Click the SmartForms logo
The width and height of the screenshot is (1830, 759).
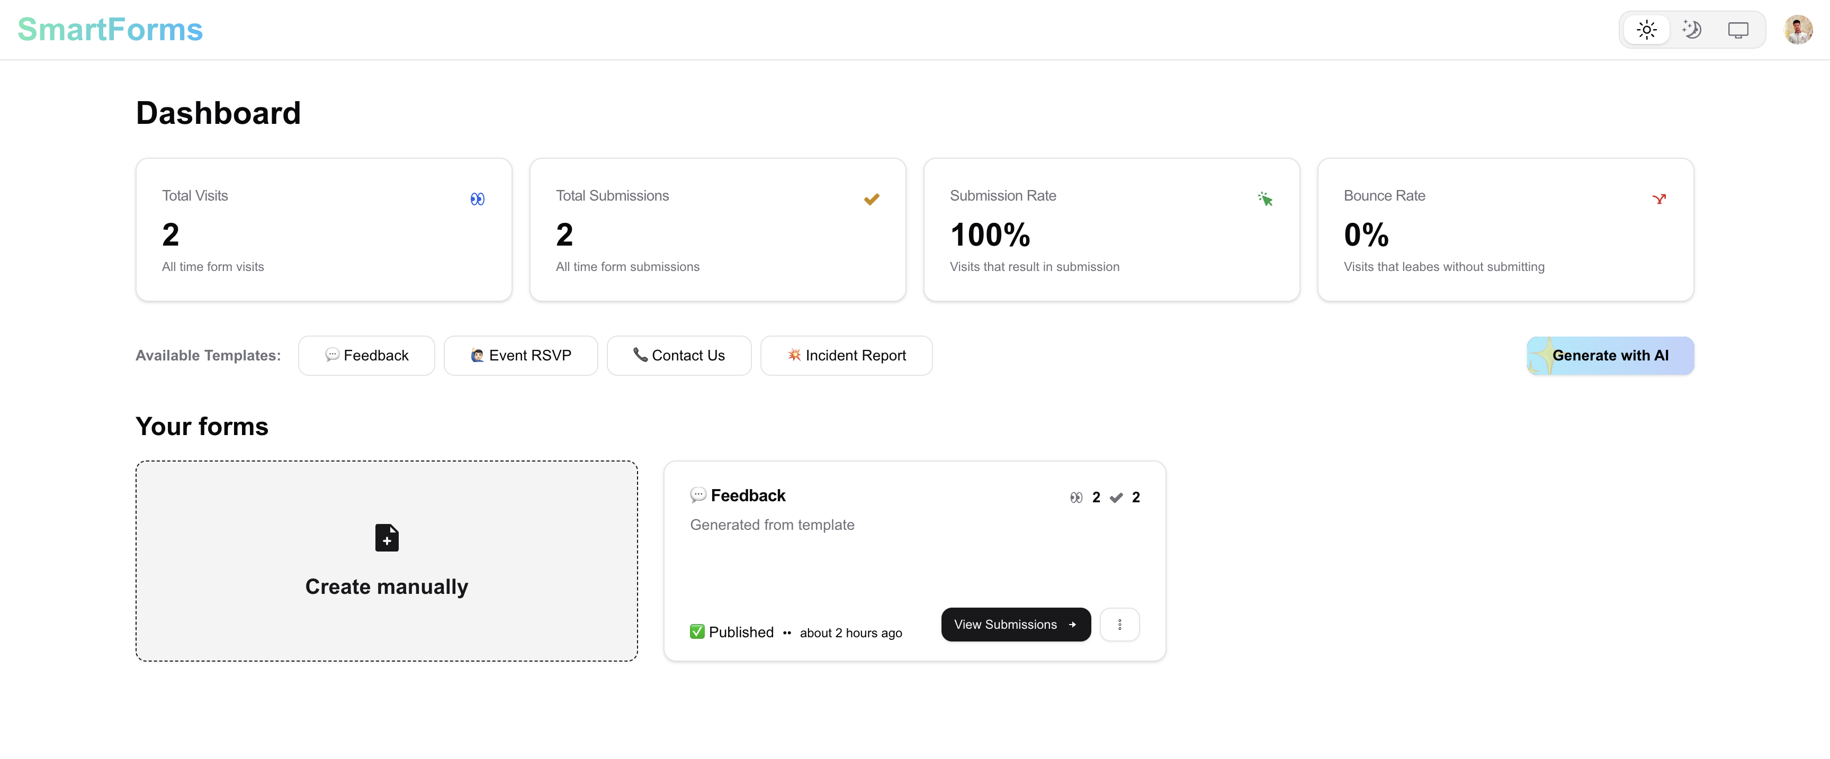(110, 30)
